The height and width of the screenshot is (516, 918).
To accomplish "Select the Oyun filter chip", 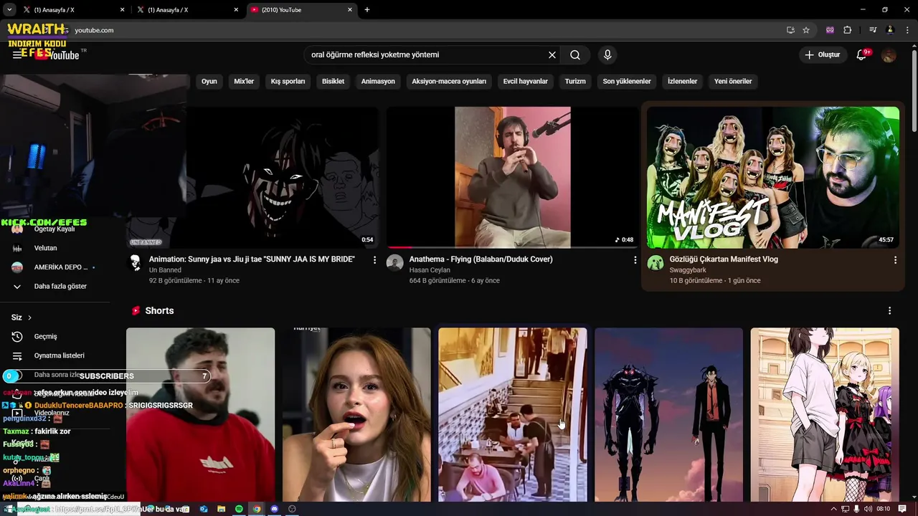I will pyautogui.click(x=209, y=81).
